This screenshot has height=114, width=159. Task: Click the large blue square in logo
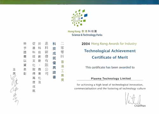[86, 15]
